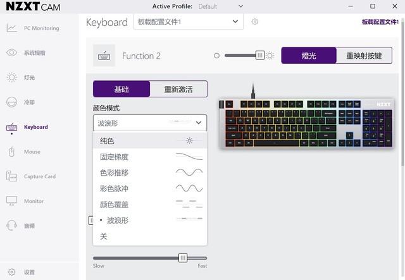Open Capture Card section
This screenshot has height=280, width=405.
39,176
